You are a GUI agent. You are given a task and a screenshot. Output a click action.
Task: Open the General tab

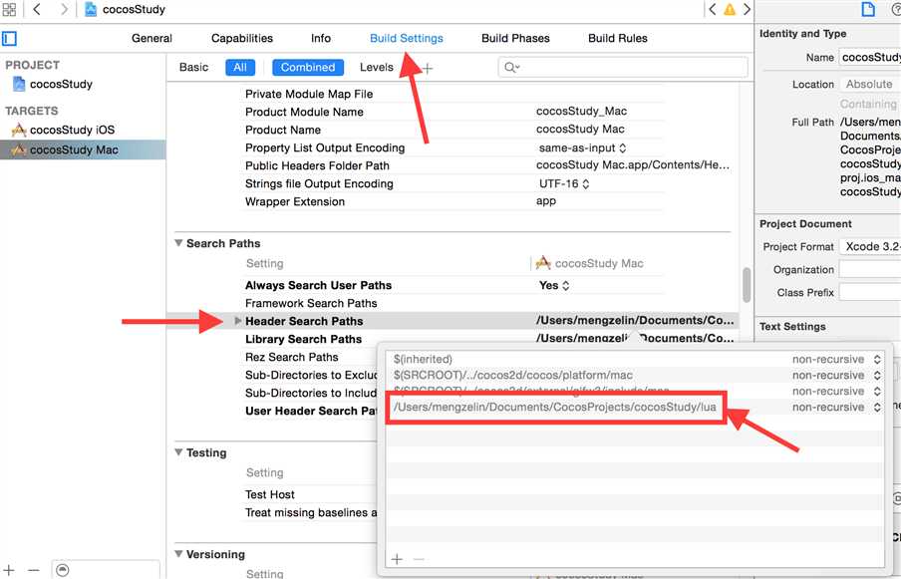pos(151,39)
